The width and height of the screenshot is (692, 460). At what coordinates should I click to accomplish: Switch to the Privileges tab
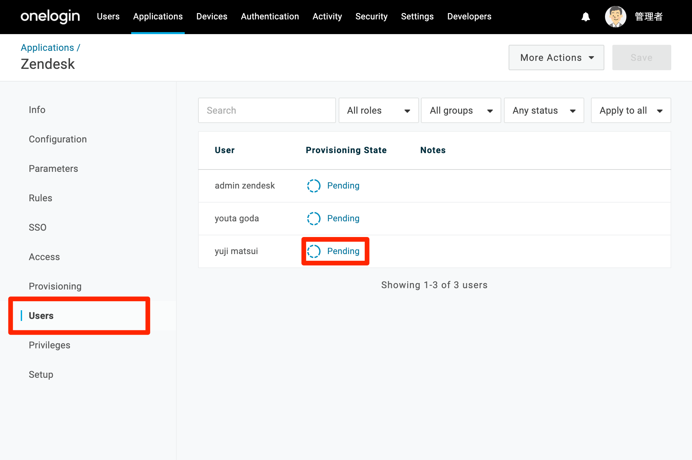click(x=50, y=345)
